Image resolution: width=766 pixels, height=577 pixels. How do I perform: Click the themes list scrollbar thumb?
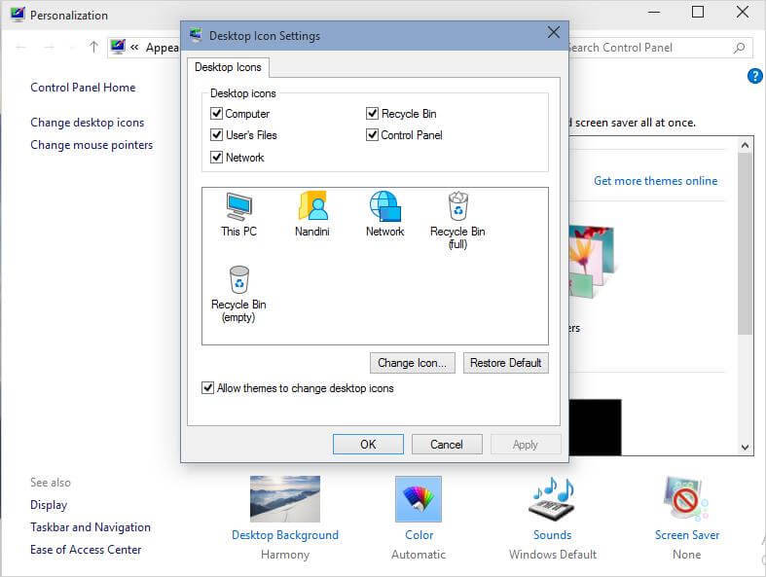745,243
